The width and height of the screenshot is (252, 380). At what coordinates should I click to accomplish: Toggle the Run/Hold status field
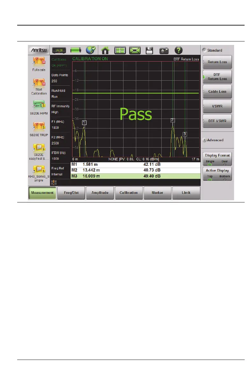(60, 93)
